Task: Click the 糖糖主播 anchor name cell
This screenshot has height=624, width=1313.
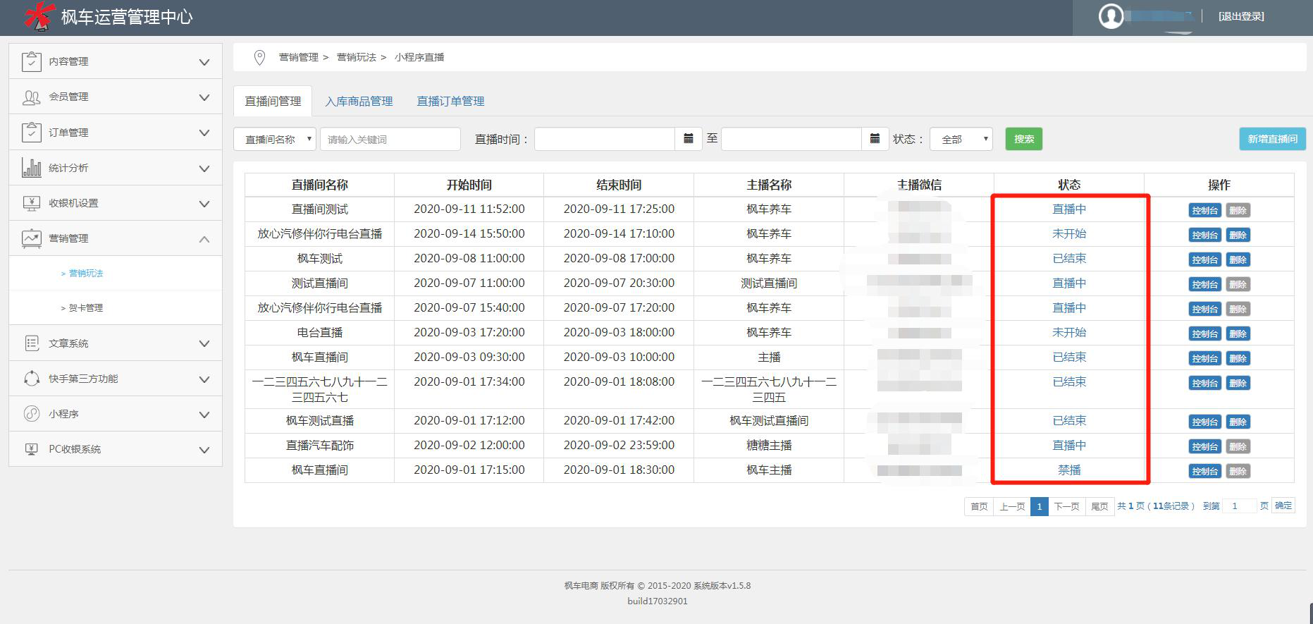Action: tap(769, 446)
